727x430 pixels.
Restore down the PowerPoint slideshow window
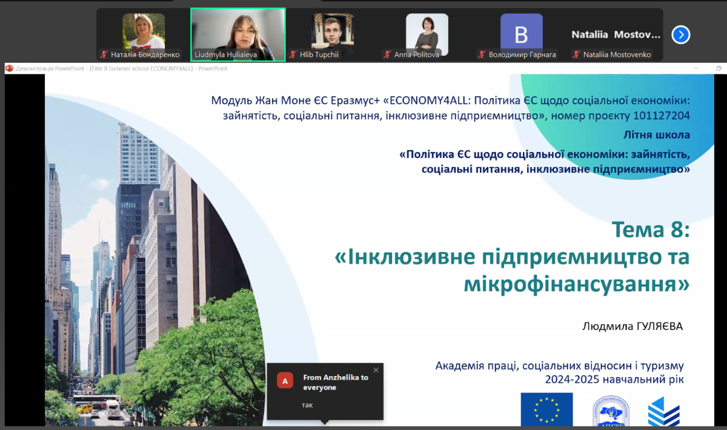(719, 68)
